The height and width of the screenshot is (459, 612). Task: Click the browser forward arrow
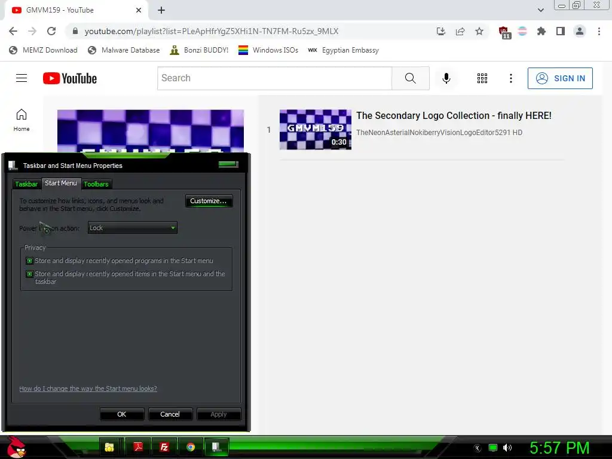(32, 31)
